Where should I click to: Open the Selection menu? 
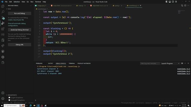(17, 2)
